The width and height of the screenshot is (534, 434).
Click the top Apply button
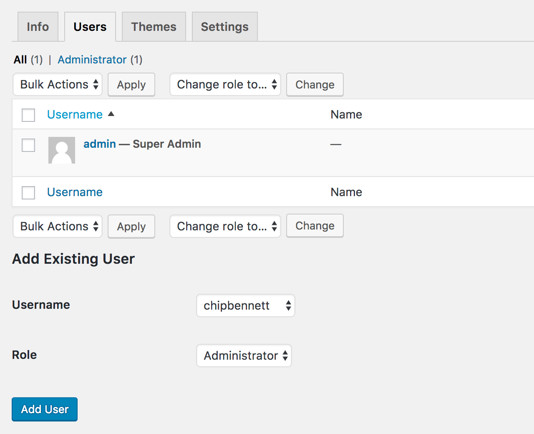[131, 85]
